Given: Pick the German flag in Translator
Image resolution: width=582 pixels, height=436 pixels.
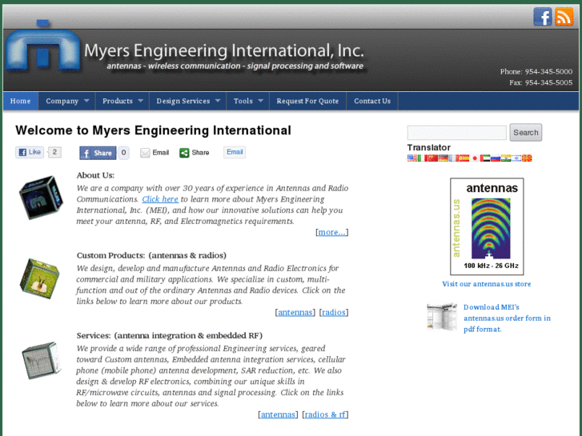Looking at the screenshot, I should click(x=444, y=158).
